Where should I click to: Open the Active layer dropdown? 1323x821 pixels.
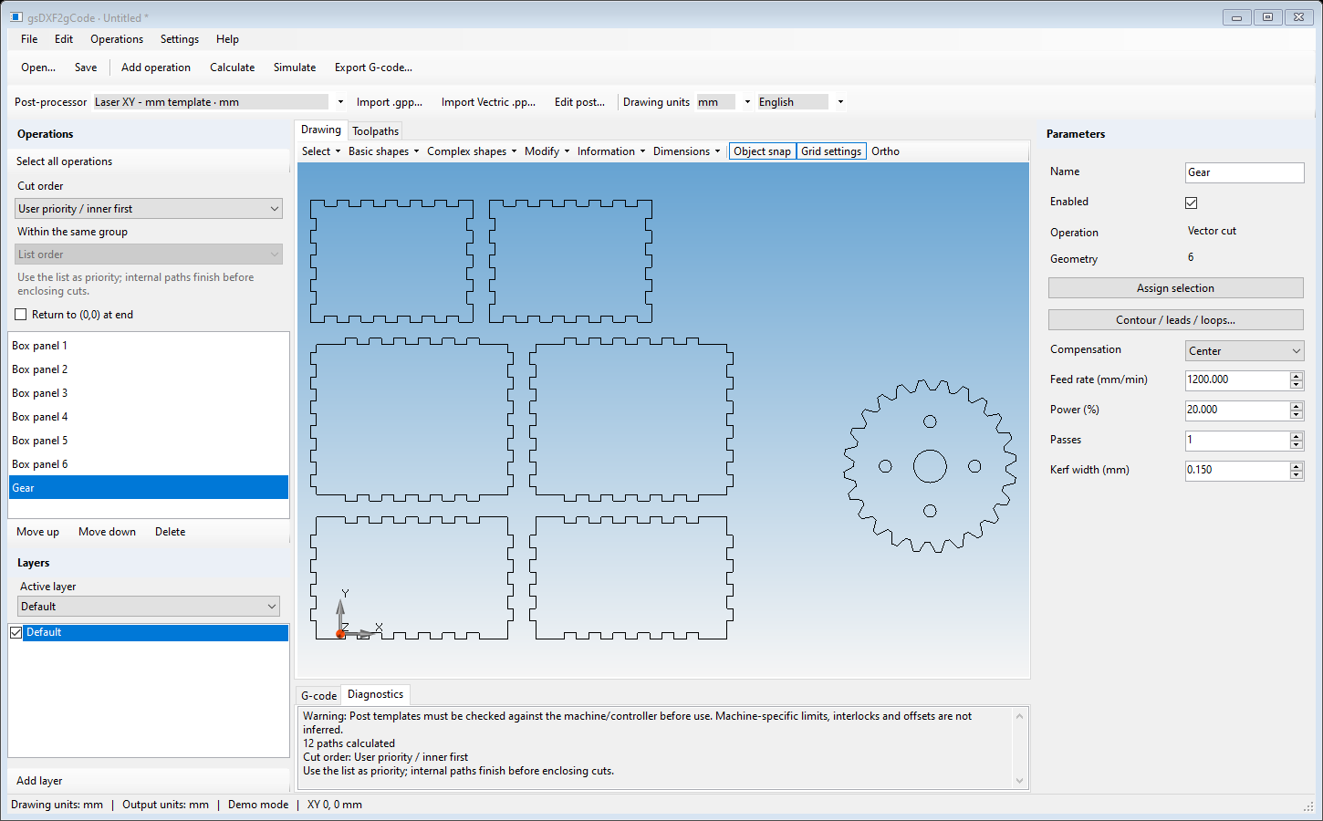click(x=150, y=607)
